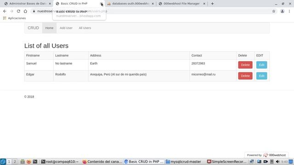Switch to workspace 2 in taskbar
This screenshot has height=165, width=294.
tap(15, 162)
